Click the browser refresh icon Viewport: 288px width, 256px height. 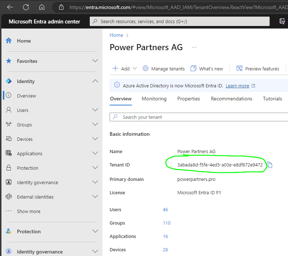coord(26,7)
